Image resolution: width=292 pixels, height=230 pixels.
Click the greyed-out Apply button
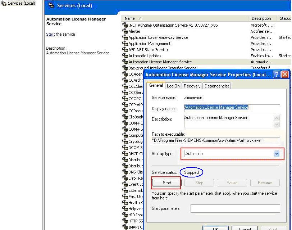pos(274,228)
